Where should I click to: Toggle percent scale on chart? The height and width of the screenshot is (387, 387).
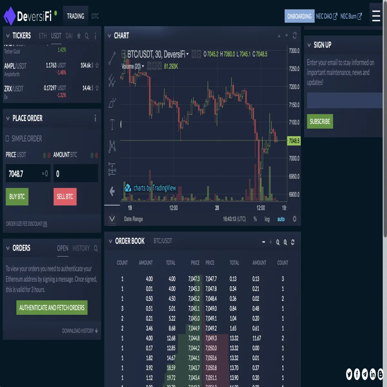point(255,219)
